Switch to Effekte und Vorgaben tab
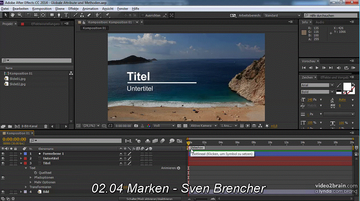Image resolution: width=360 pixels, height=201 pixels. 334,77
